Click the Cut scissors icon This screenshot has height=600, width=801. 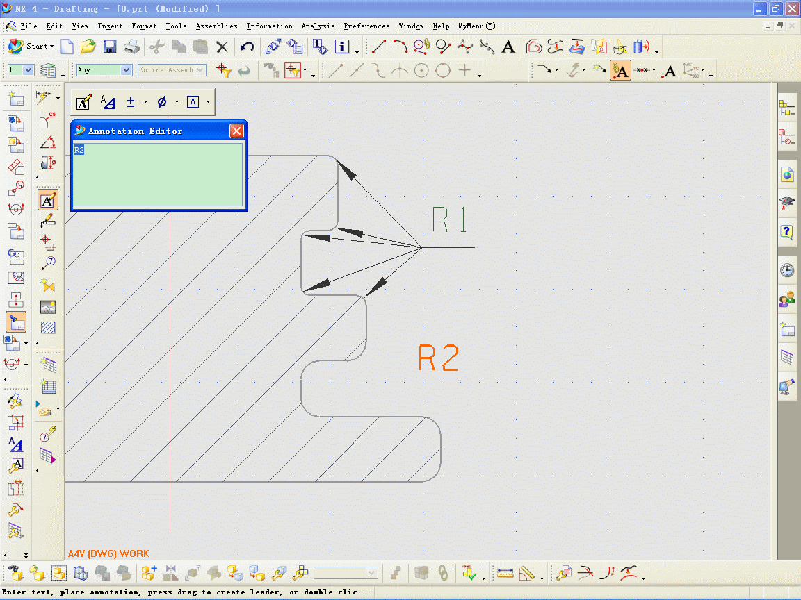(x=157, y=47)
